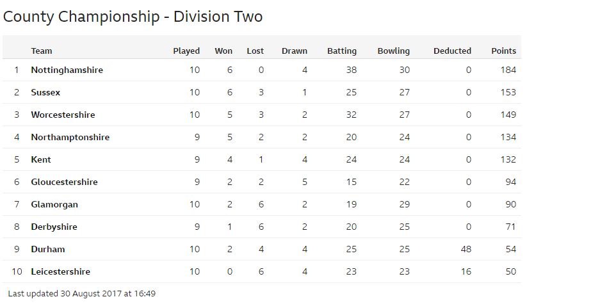Click the Team column header
The image size is (600, 306).
click(42, 51)
